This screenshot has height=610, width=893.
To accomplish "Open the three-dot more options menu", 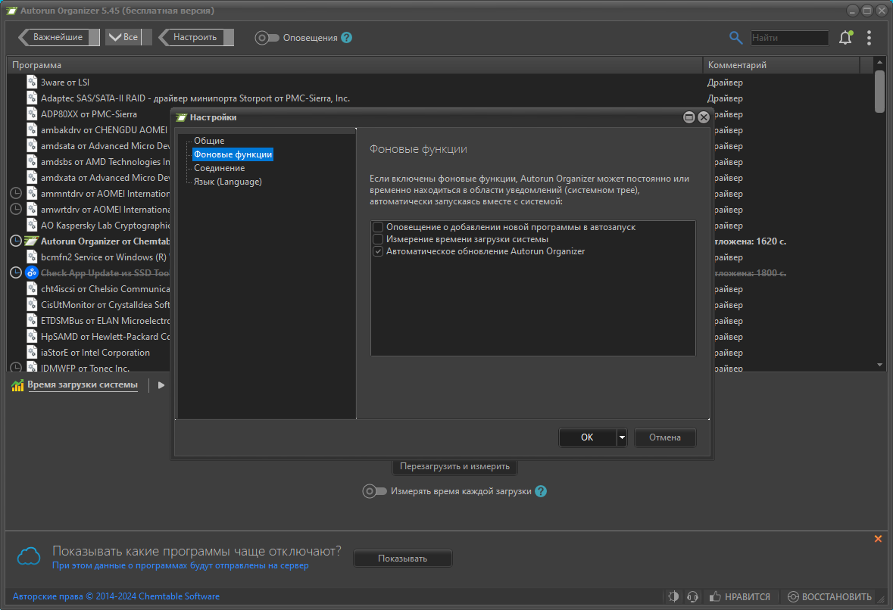I will tap(869, 38).
